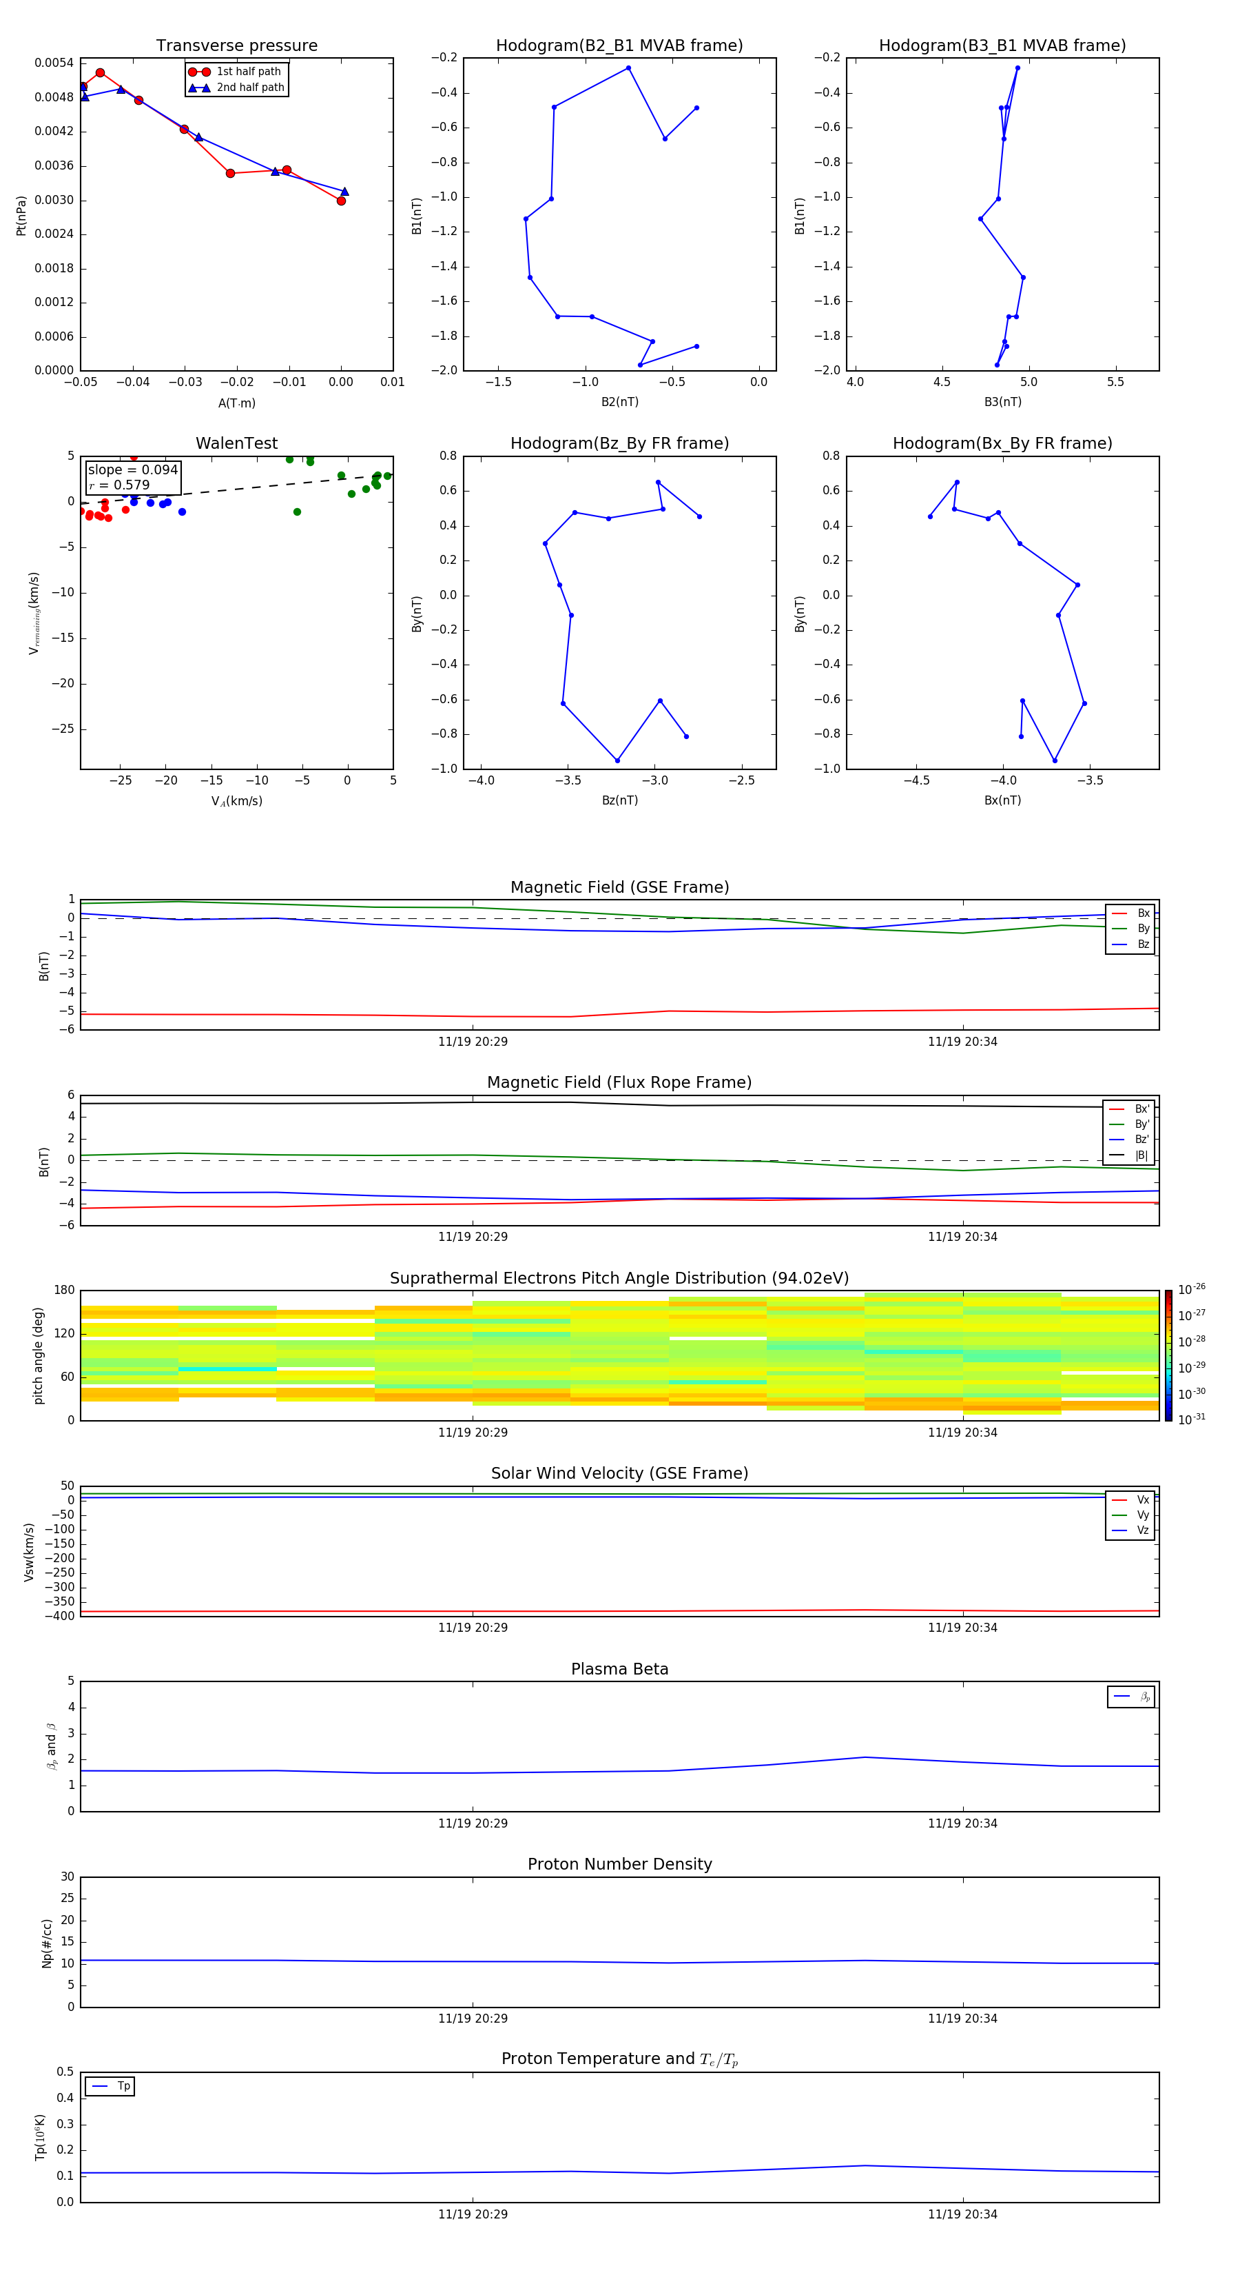Click "11/19 20:34" tick under Proton Number Density
The width and height of the screenshot is (1240, 2275).
[963, 2018]
